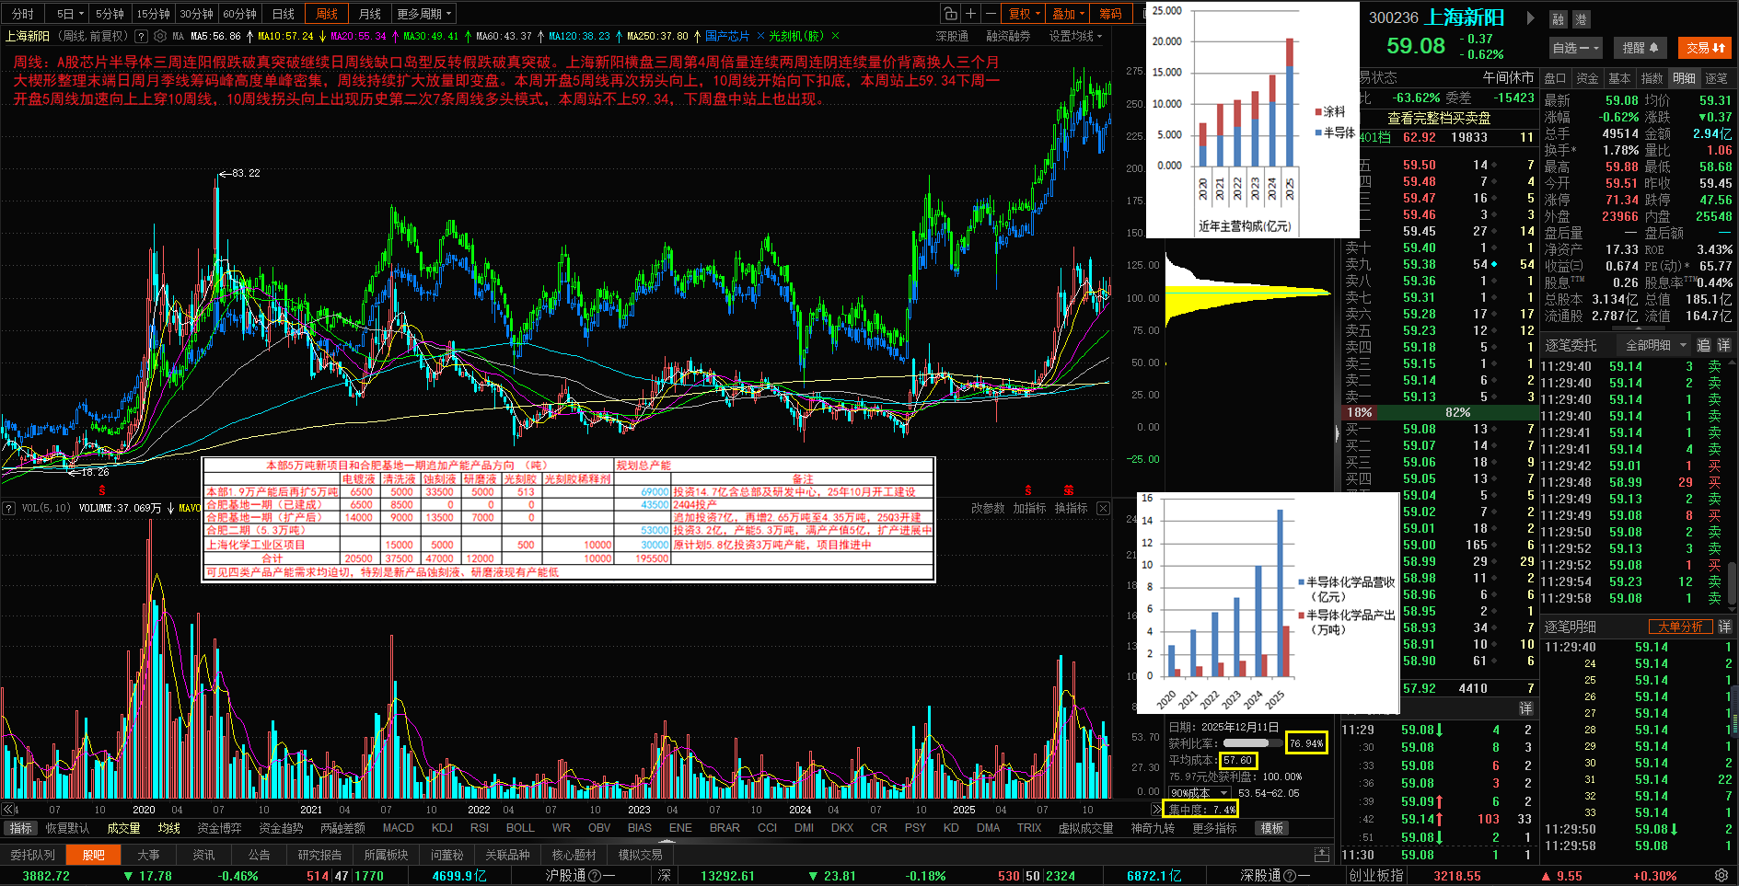This screenshot has height=886, width=1739.
Task: Select the BOLL indicator
Action: tap(520, 828)
